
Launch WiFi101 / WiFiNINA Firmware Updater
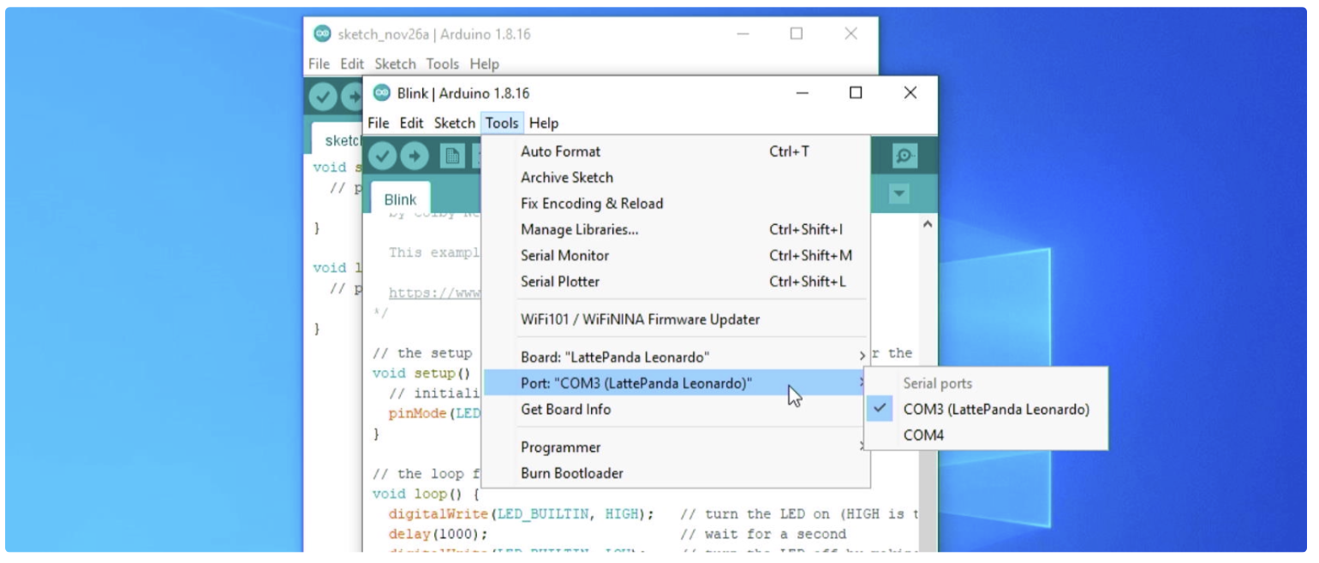(676, 320)
